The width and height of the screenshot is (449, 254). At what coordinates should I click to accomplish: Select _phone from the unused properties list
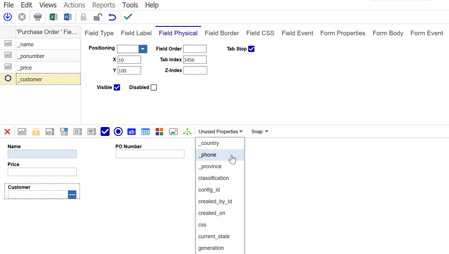click(208, 155)
